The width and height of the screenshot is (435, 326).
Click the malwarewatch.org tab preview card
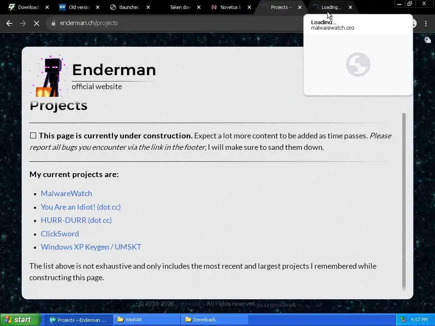click(358, 55)
